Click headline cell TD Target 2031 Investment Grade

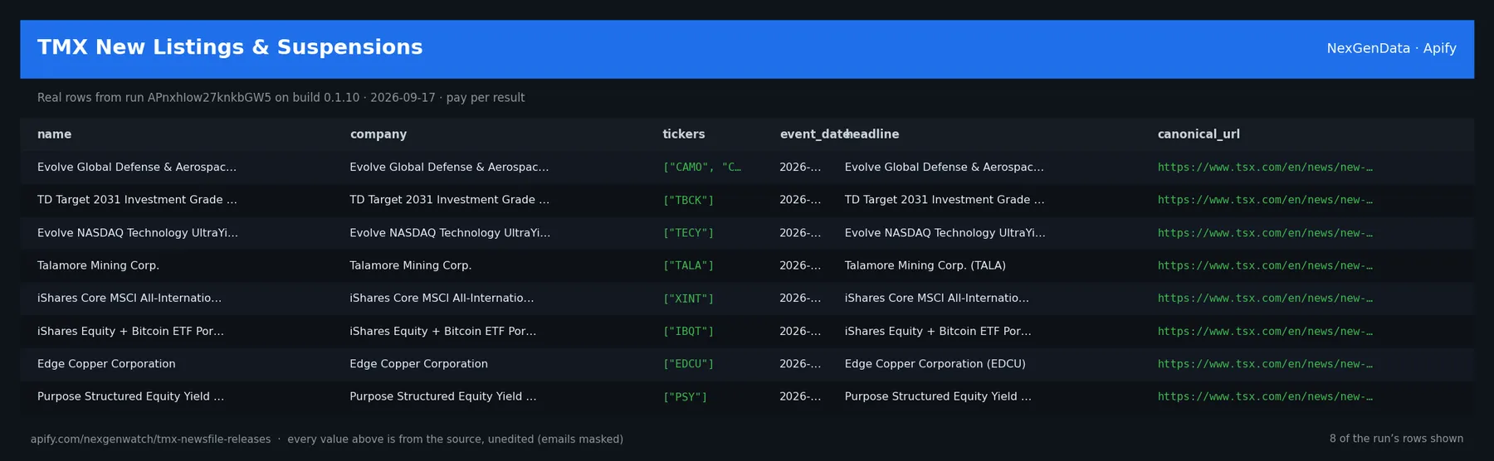pos(945,200)
